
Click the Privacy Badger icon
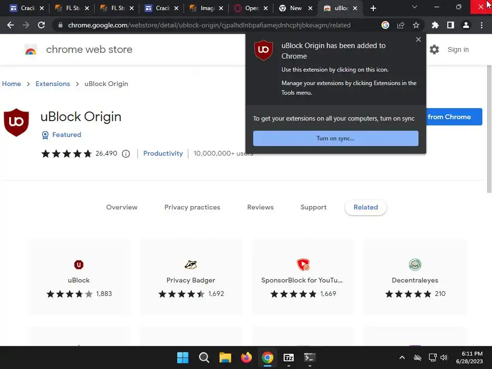[x=191, y=265]
